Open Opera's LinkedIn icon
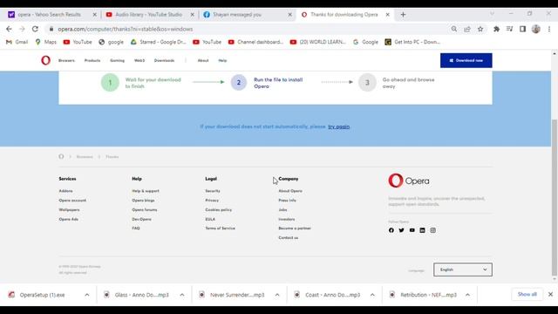The height and width of the screenshot is (314, 558). point(422,230)
